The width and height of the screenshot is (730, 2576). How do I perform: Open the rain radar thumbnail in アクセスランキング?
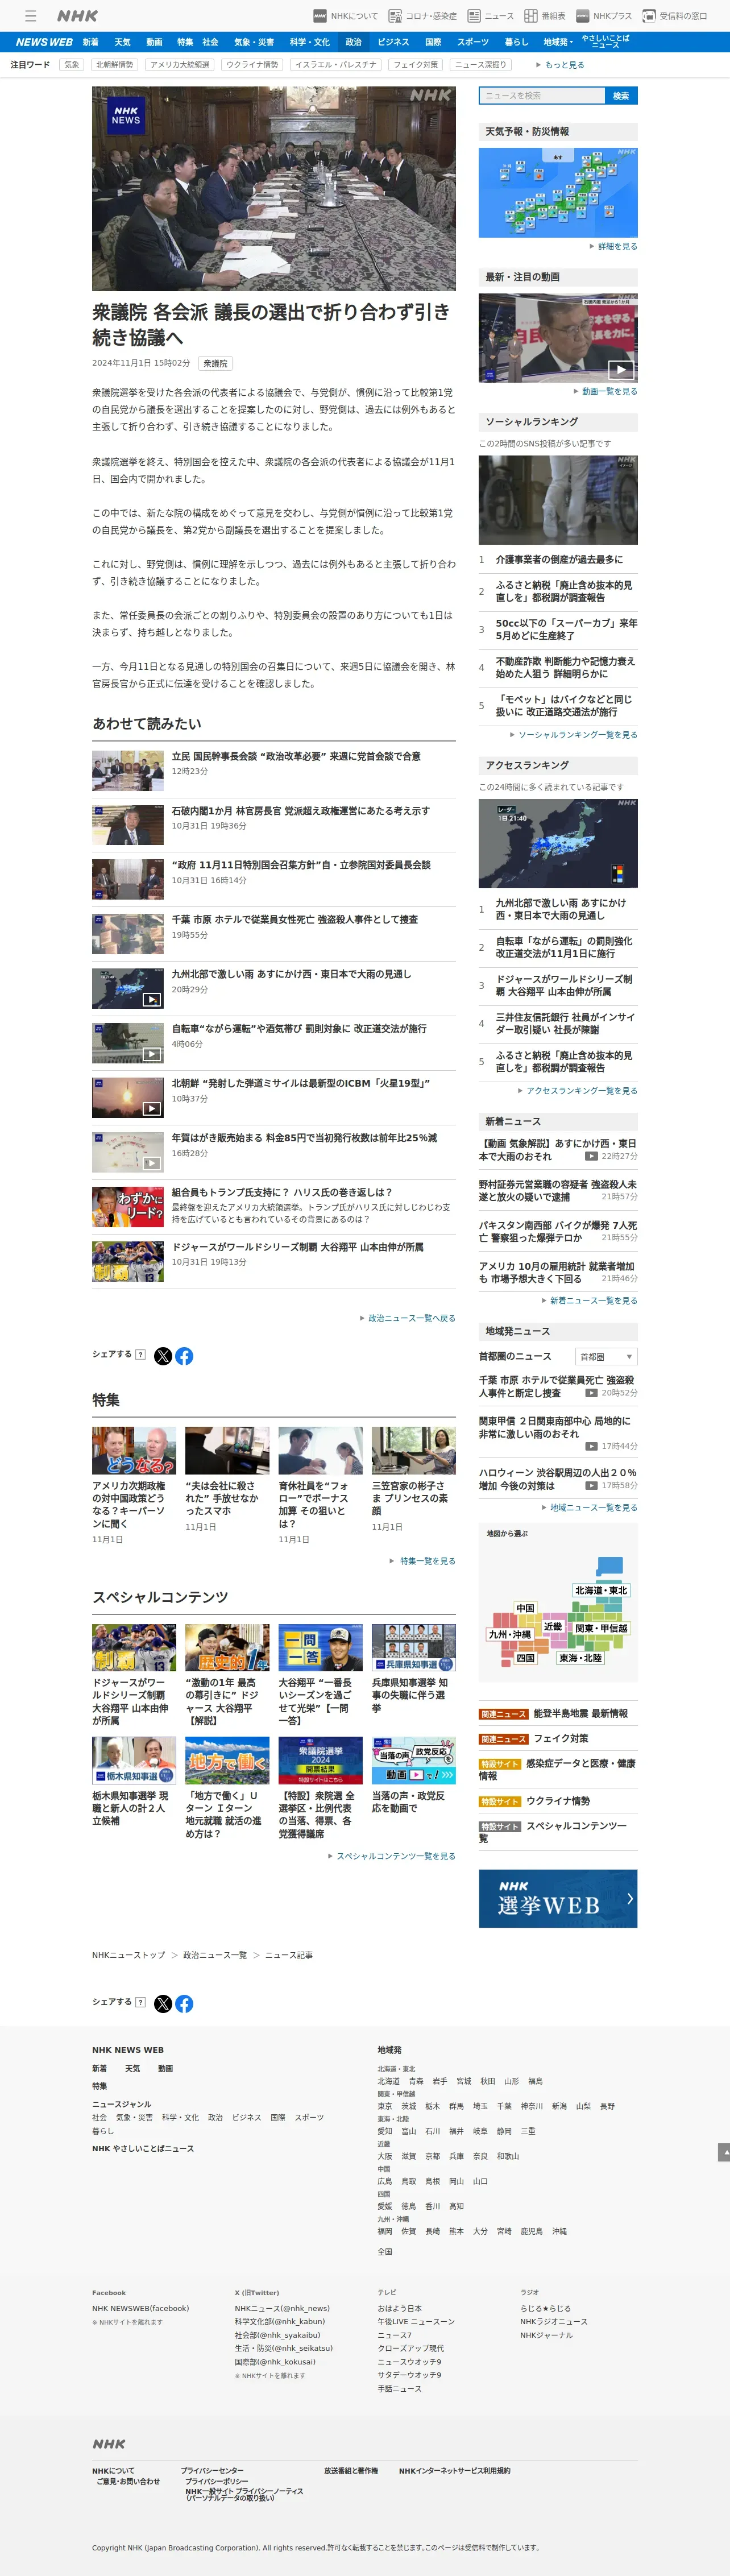pos(558,843)
